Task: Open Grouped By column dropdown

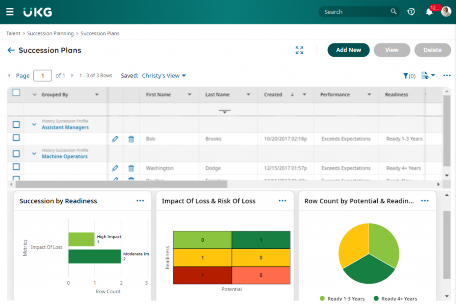Action: (x=97, y=94)
